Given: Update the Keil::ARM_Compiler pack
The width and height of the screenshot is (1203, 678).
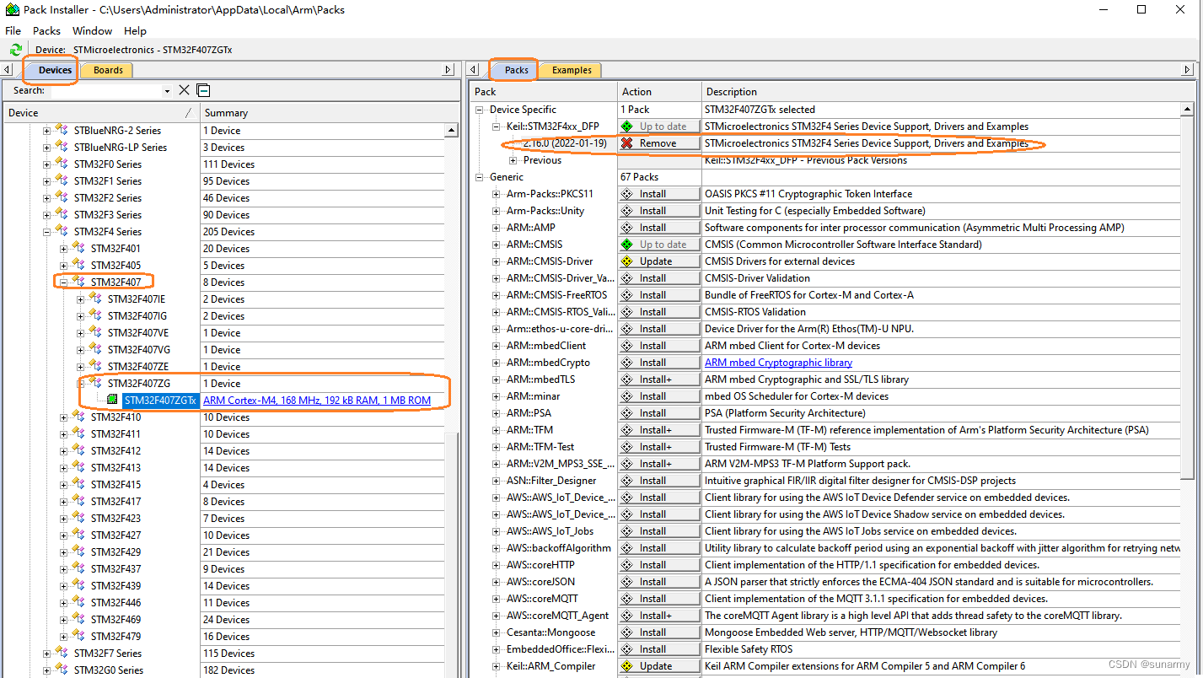Looking at the screenshot, I should [659, 666].
